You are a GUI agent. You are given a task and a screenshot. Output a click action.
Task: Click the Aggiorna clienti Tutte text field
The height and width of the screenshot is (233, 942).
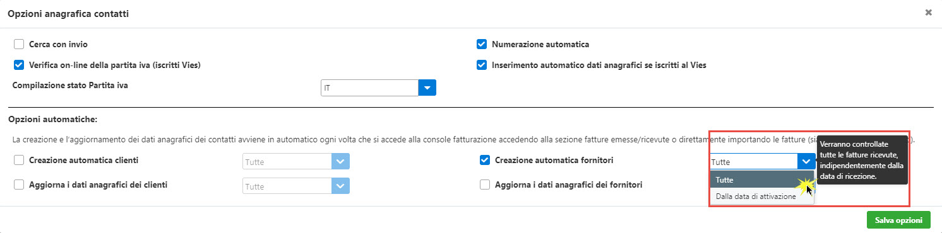pyautogui.click(x=287, y=186)
